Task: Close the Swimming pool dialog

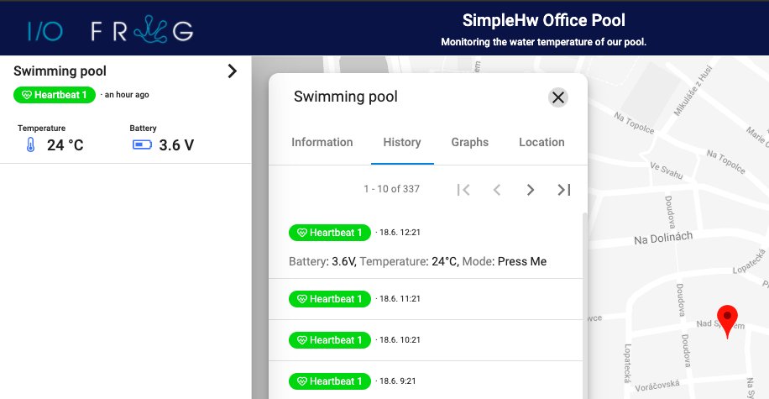Action: point(558,97)
